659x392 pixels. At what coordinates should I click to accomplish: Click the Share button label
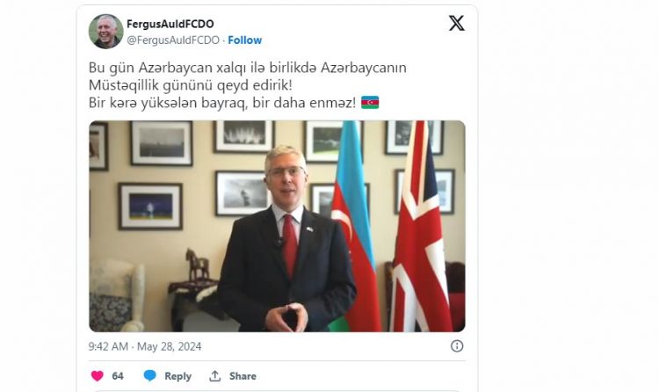coord(243,376)
